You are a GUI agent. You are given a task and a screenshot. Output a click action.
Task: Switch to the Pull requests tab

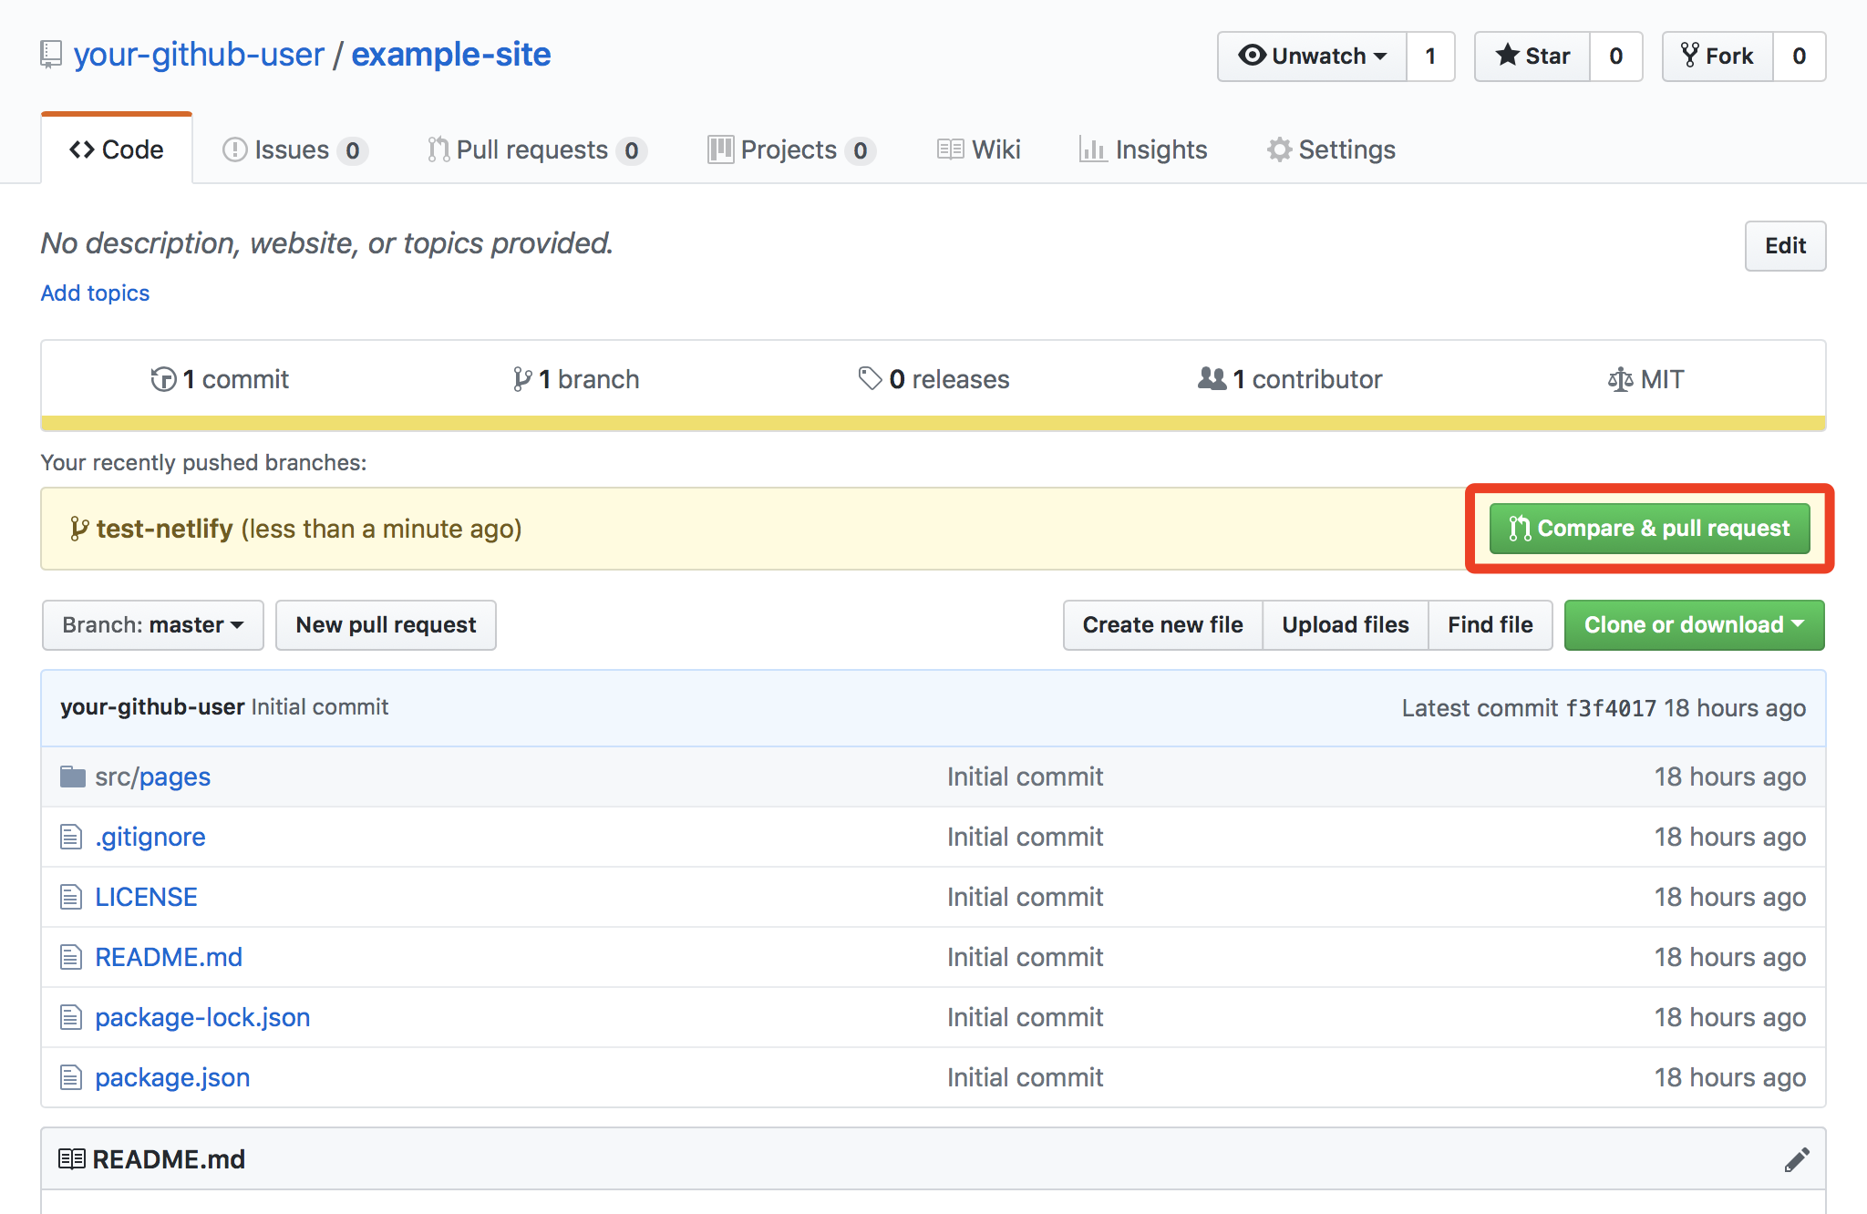(x=533, y=149)
